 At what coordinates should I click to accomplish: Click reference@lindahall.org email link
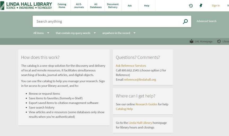[x=140, y=80]
